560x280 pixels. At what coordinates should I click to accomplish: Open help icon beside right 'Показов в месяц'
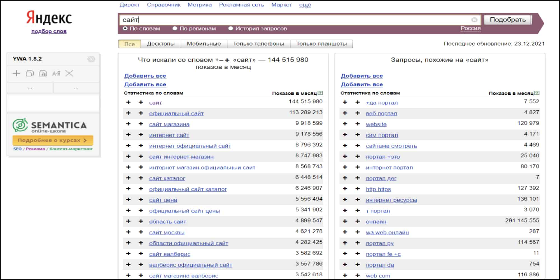537,93
